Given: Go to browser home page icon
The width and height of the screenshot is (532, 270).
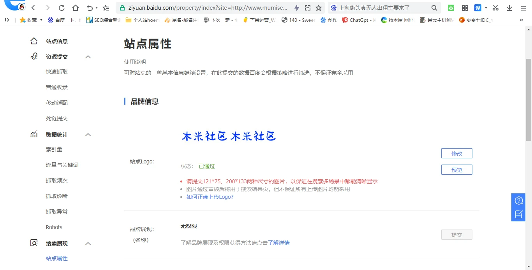Looking at the screenshot, I should coord(76,8).
